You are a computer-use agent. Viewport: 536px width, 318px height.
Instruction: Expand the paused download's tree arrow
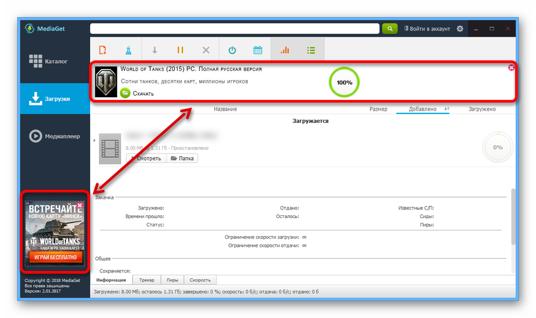coord(94,141)
